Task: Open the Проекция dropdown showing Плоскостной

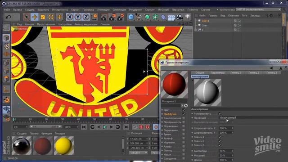Action: (253, 118)
